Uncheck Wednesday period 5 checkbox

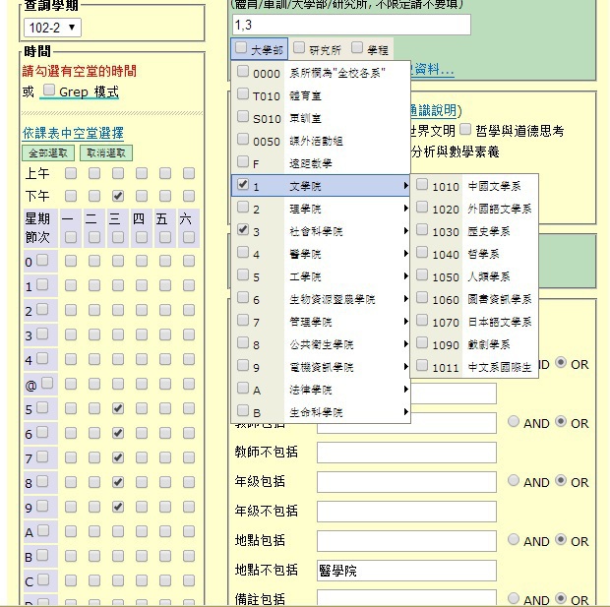click(118, 408)
